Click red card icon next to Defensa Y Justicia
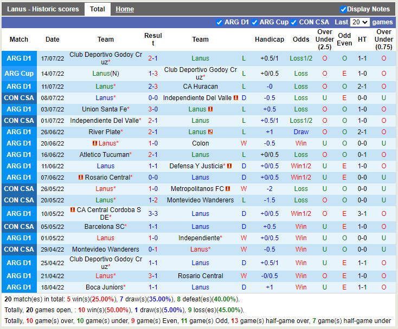This screenshot has height=329, width=398. (229, 166)
